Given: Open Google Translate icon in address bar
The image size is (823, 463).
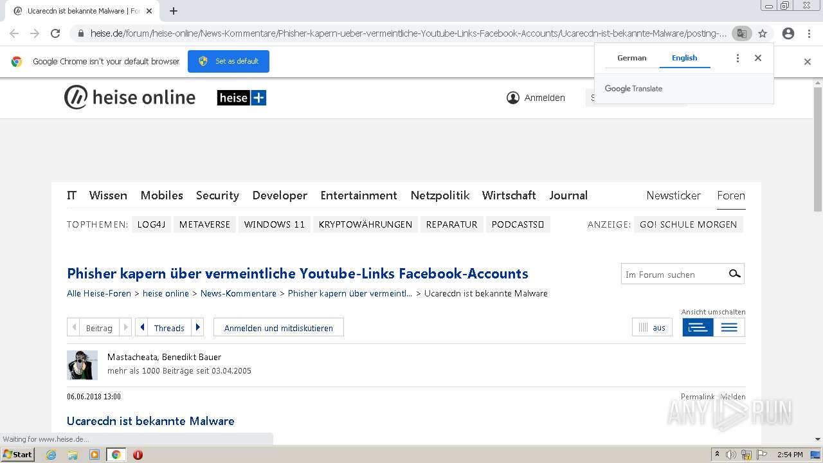Looking at the screenshot, I should point(741,33).
